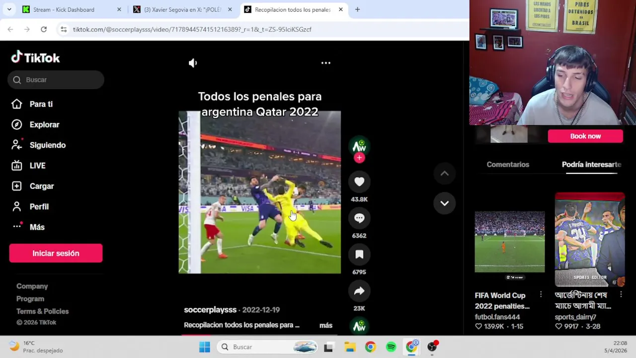Open options for FIFA World Cup video
This screenshot has height=358, width=636.
coord(541,295)
